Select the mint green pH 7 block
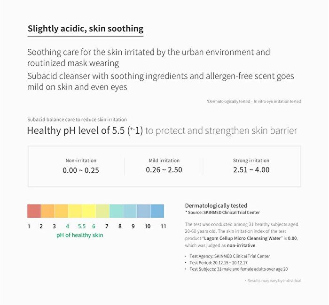The height and width of the screenshot is (305, 329). [116, 211]
